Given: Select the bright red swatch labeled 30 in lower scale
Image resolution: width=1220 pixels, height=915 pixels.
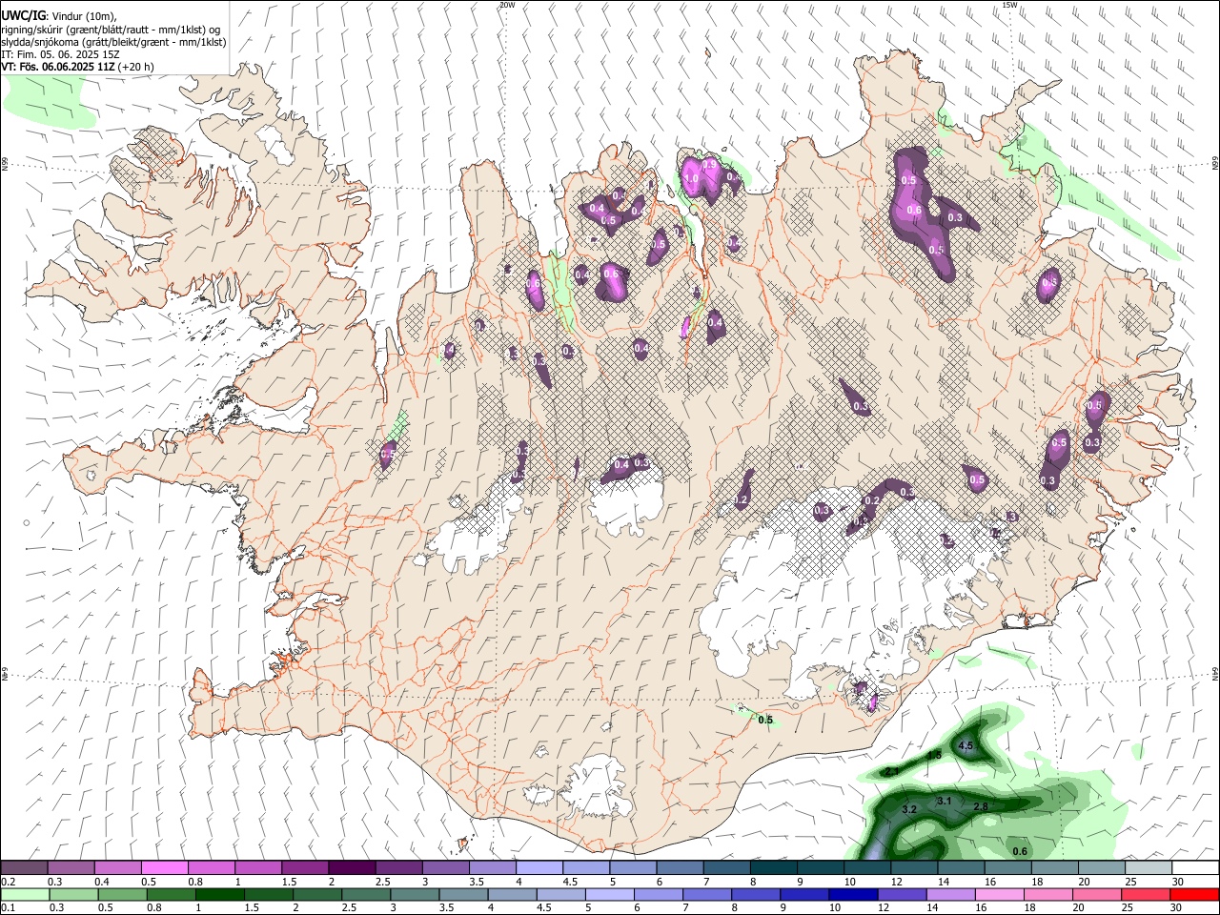Looking at the screenshot, I should [1194, 895].
